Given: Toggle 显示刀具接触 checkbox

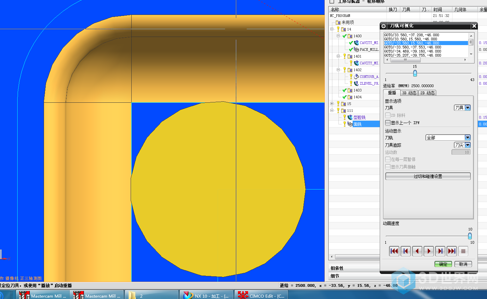Looking at the screenshot, I should (x=388, y=167).
